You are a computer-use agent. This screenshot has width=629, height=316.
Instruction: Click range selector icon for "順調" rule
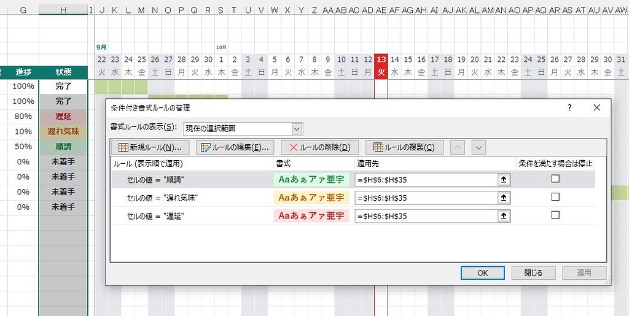coord(504,180)
